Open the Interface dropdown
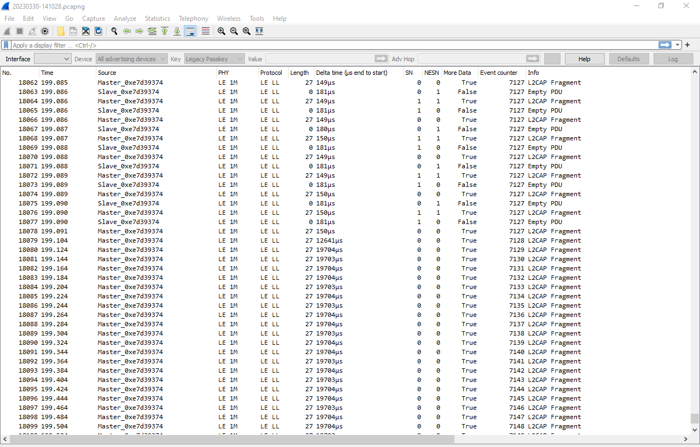The height and width of the screenshot is (447, 700). 52,59
